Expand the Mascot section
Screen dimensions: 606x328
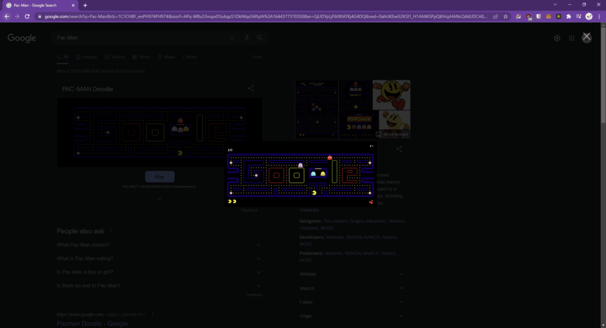[x=352, y=288]
